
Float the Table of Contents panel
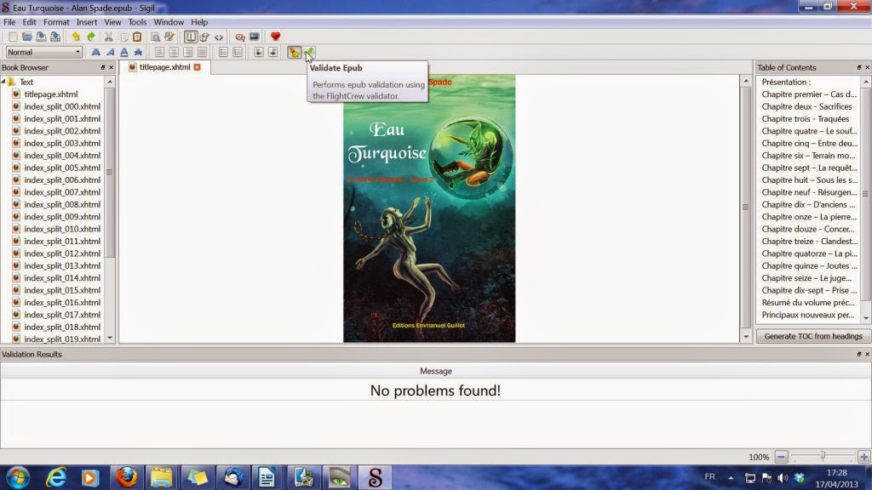coord(858,67)
